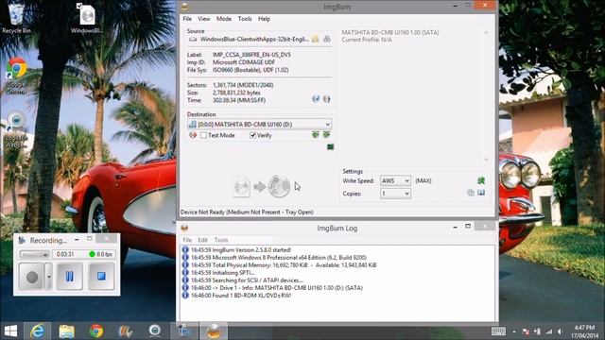Image resolution: width=605 pixels, height=340 pixels.
Task: Click the red icon beside Test Mode
Action: (193, 135)
